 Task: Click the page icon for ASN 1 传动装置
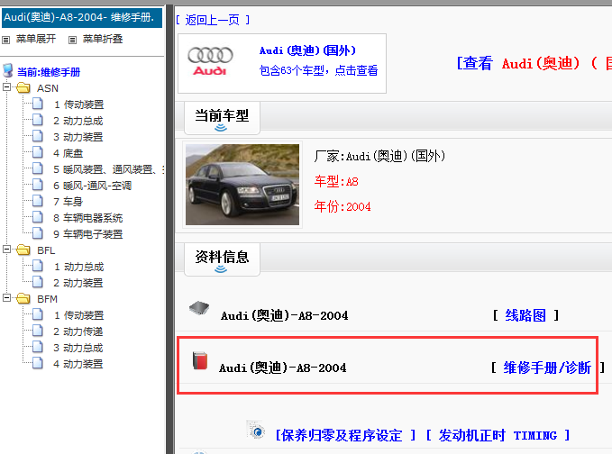click(38, 104)
